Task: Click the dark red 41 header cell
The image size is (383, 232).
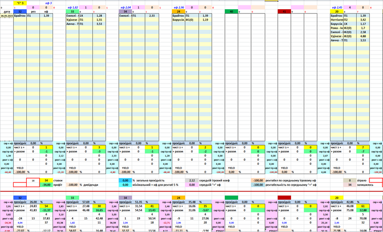Action: pyautogui.click(x=285, y=11)
